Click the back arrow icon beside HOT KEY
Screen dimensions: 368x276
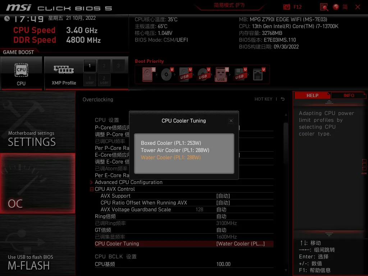(282, 99)
